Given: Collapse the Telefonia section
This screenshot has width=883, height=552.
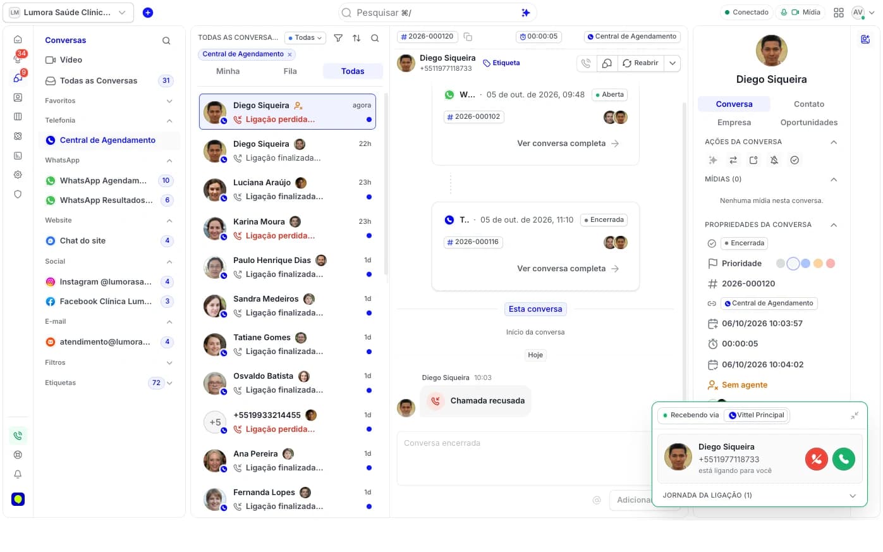Looking at the screenshot, I should [169, 121].
